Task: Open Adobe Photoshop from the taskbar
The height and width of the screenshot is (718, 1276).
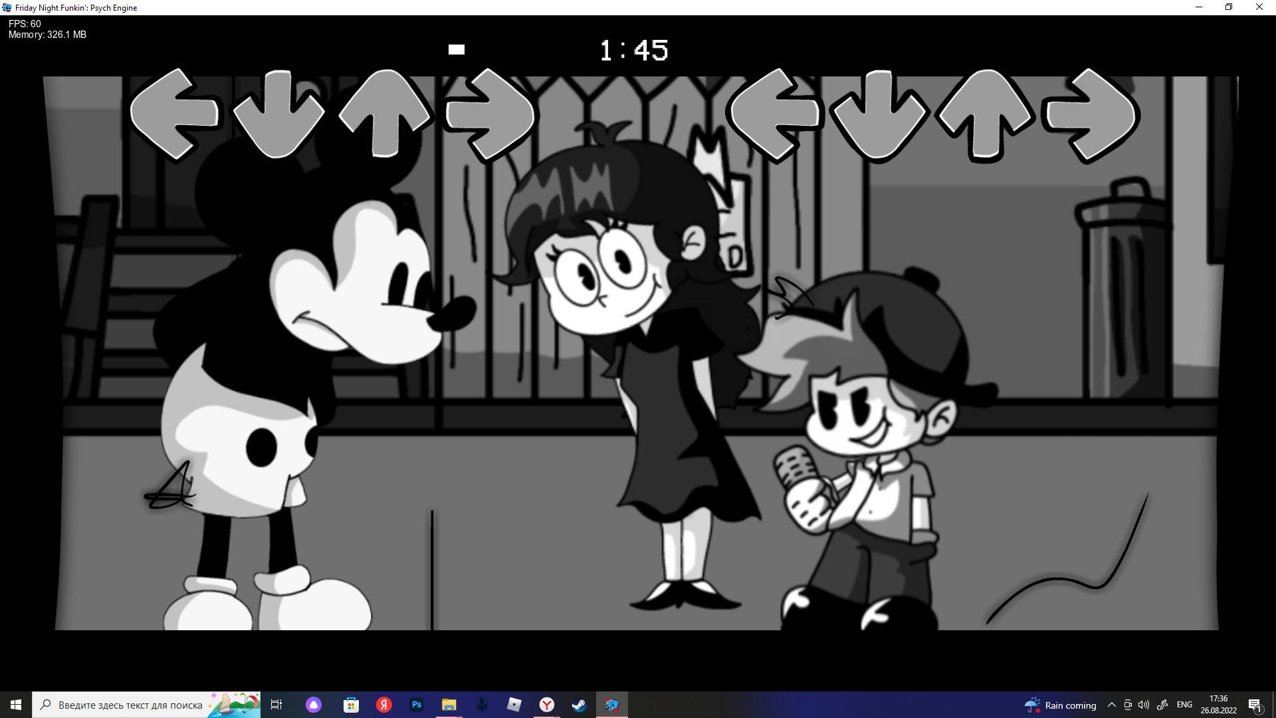Action: tap(417, 705)
